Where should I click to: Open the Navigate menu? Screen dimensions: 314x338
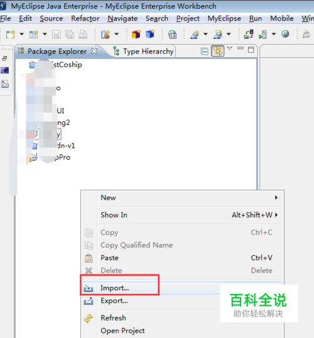pos(122,19)
